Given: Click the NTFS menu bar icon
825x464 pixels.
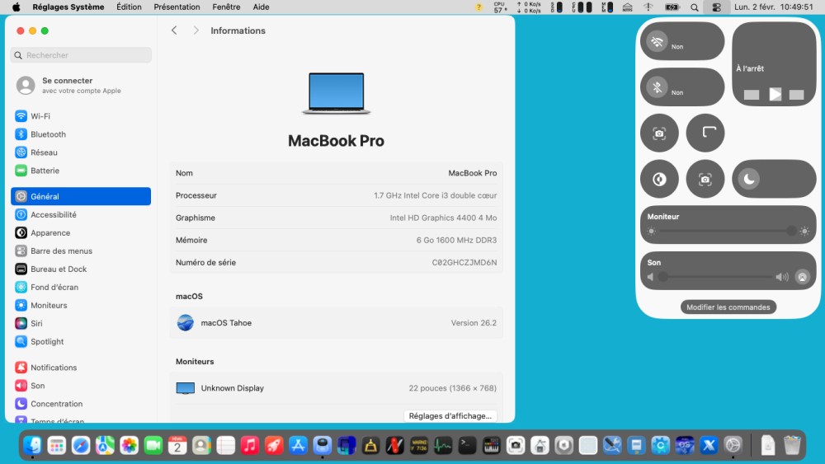Looking at the screenshot, I should (627, 7).
